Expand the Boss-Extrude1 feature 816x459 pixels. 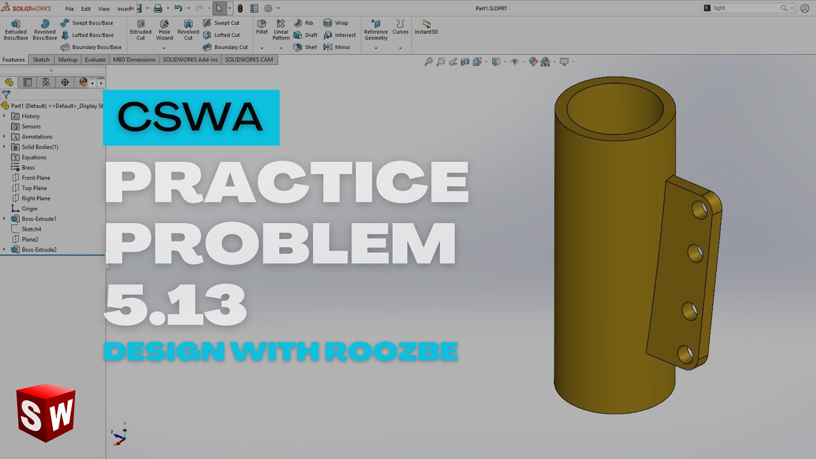click(x=4, y=219)
